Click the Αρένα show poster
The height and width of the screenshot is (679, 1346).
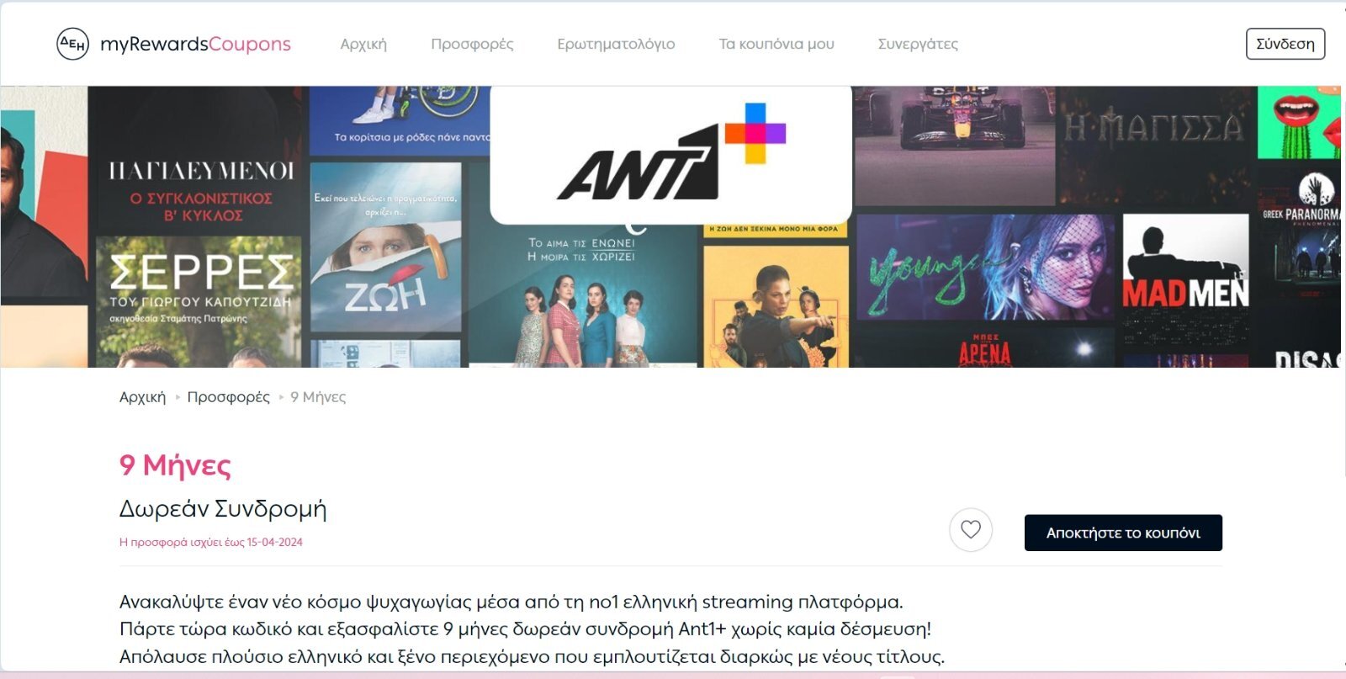coord(985,347)
